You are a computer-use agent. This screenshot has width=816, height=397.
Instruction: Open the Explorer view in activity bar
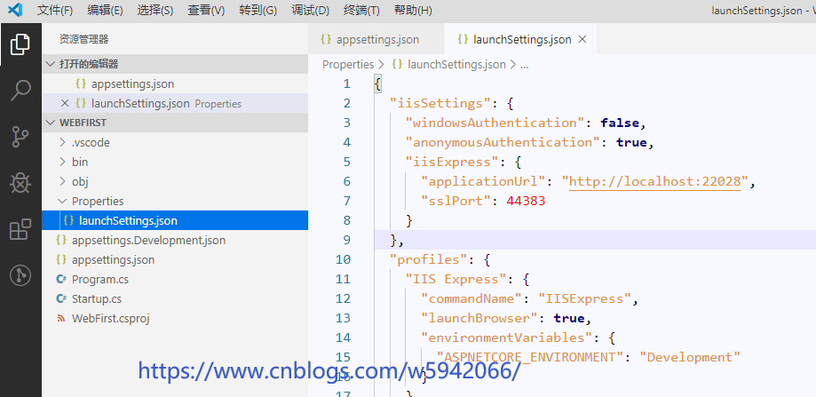pos(20,44)
